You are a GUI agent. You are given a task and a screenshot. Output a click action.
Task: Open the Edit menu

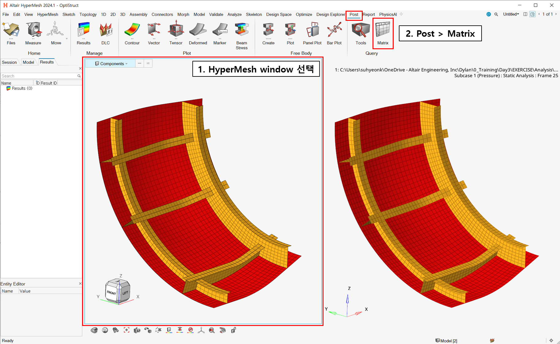click(x=17, y=14)
